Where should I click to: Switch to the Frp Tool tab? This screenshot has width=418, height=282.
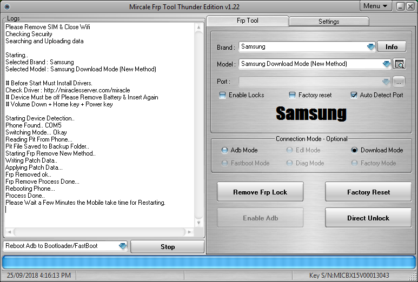point(247,21)
